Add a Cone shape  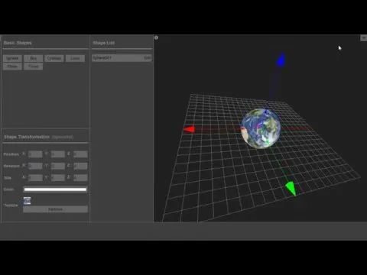point(75,58)
